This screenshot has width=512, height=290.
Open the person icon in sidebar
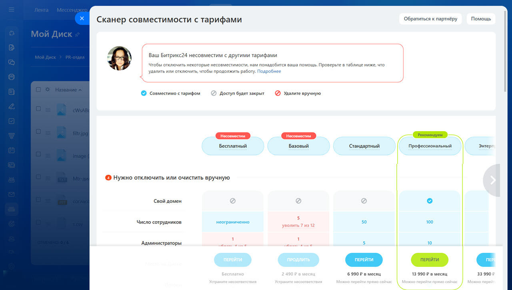11,238
